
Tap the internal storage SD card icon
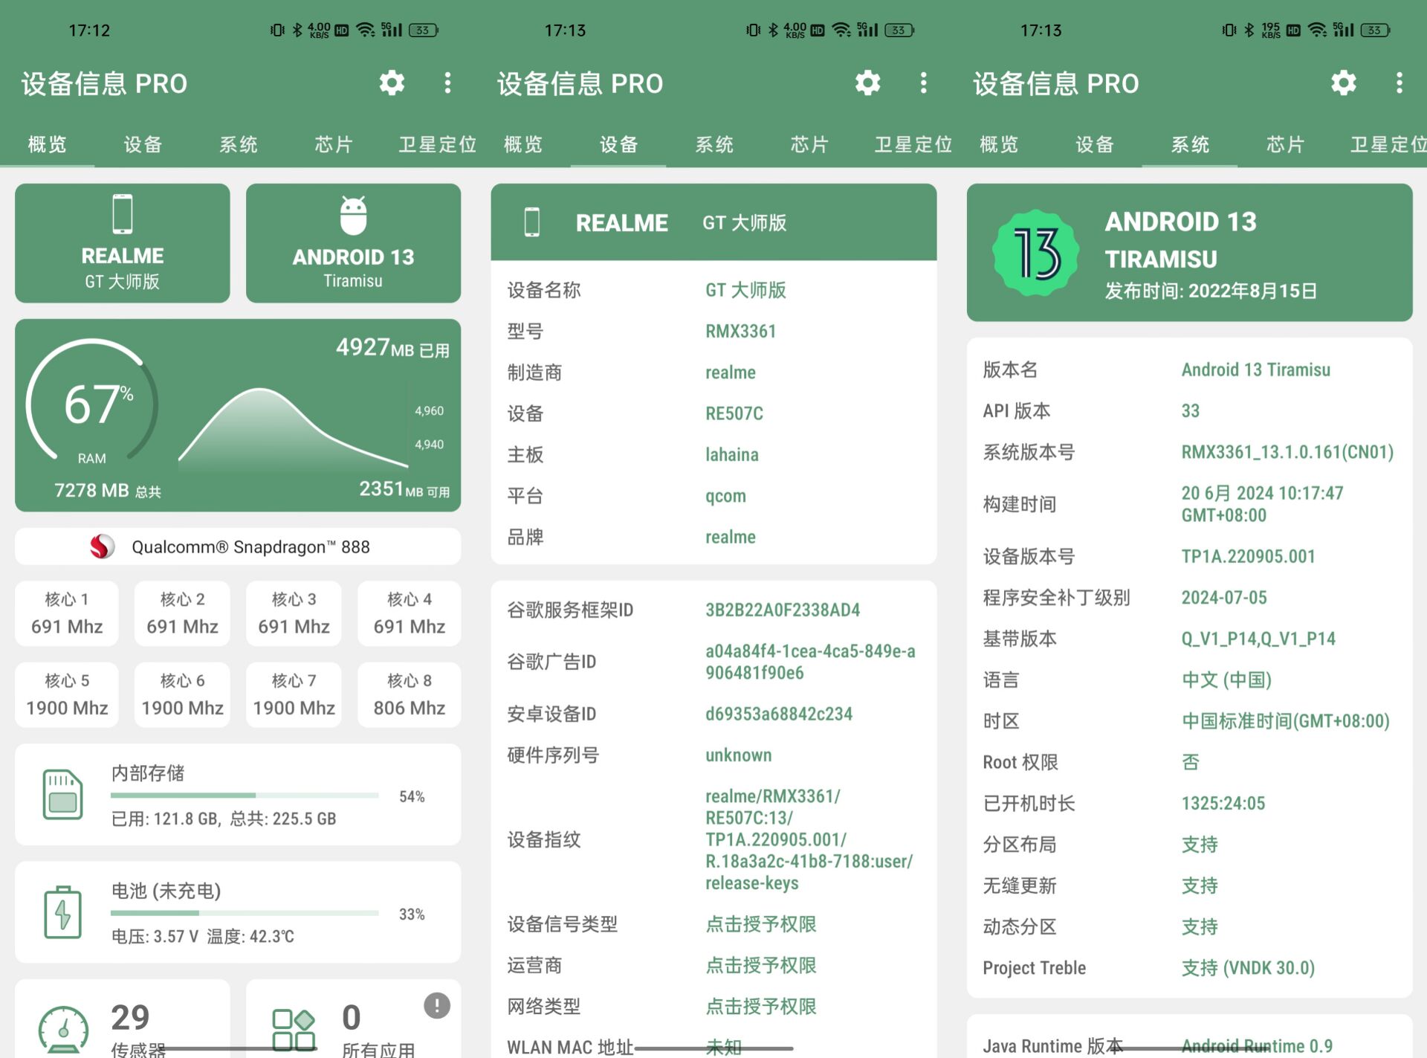62,794
